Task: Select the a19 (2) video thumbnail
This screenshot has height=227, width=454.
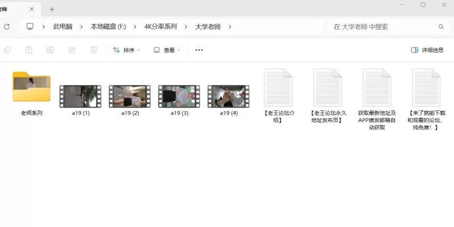Action: point(130,96)
